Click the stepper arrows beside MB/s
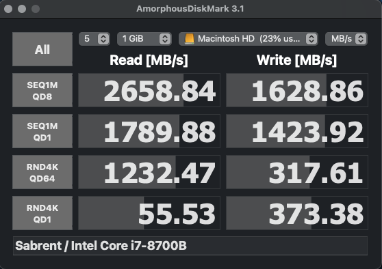This screenshot has height=269, width=382. point(361,39)
